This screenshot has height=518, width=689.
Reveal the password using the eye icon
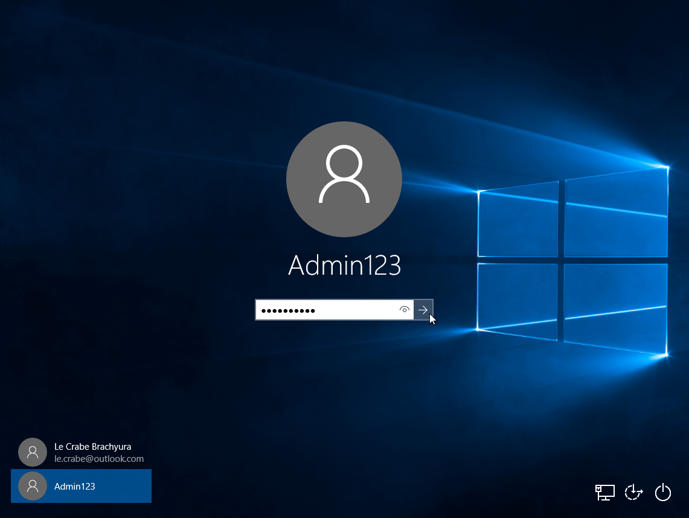click(404, 310)
